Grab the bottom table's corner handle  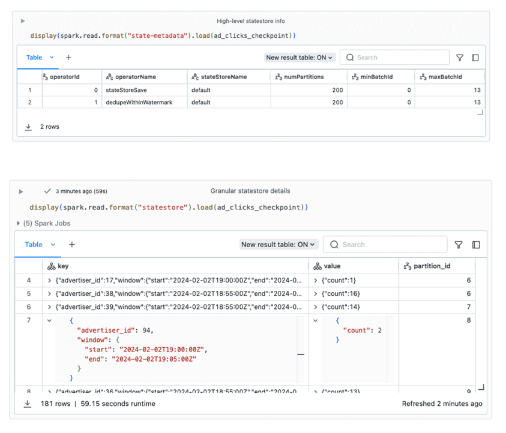click(481, 387)
